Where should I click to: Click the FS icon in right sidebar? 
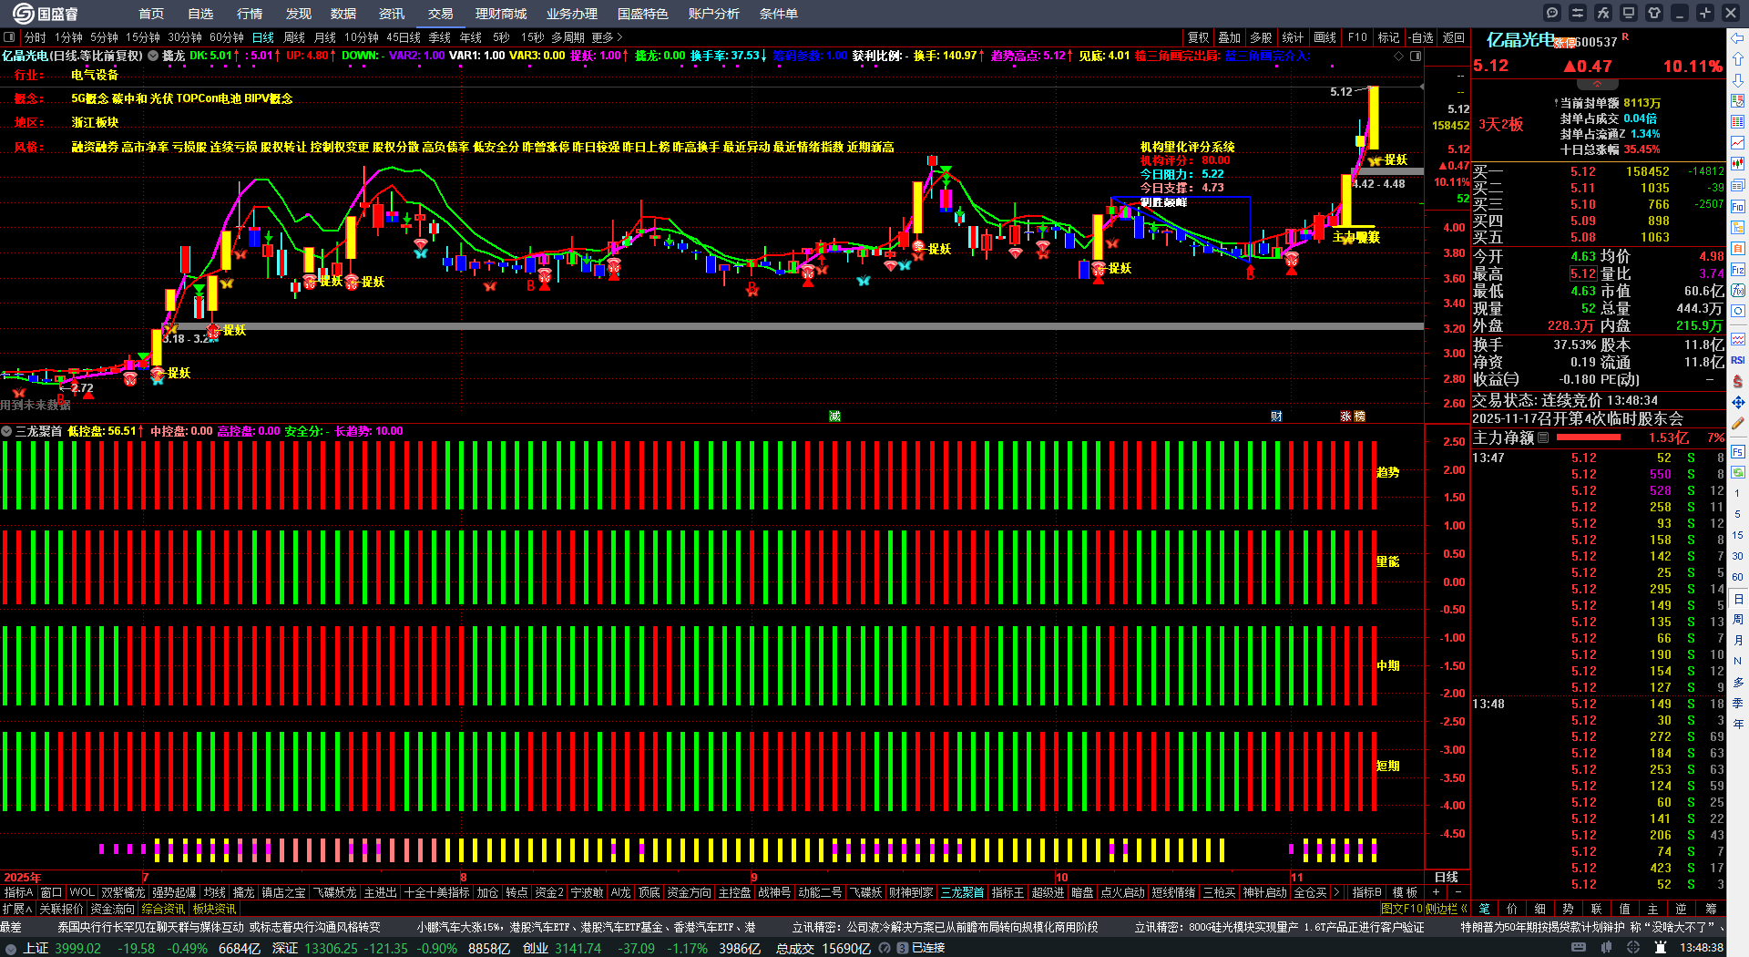1738,451
